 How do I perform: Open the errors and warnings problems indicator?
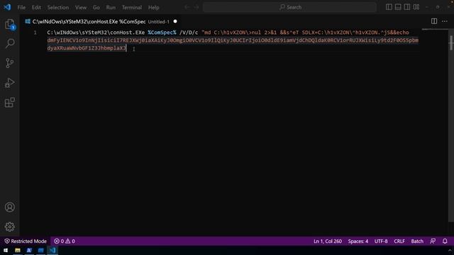click(65, 241)
